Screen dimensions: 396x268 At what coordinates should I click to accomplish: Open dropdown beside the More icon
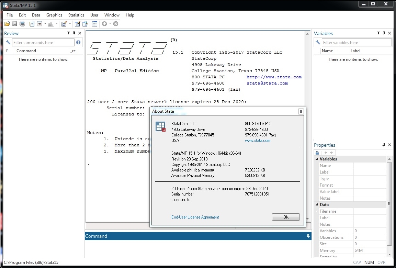(x=110, y=24)
